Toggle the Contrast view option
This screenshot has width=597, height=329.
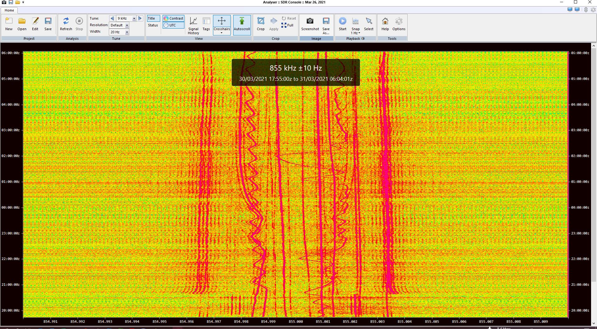click(174, 18)
